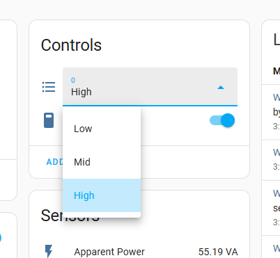The image size is (280, 258).
Task: Click the ADD link under Controls
Action: point(54,162)
